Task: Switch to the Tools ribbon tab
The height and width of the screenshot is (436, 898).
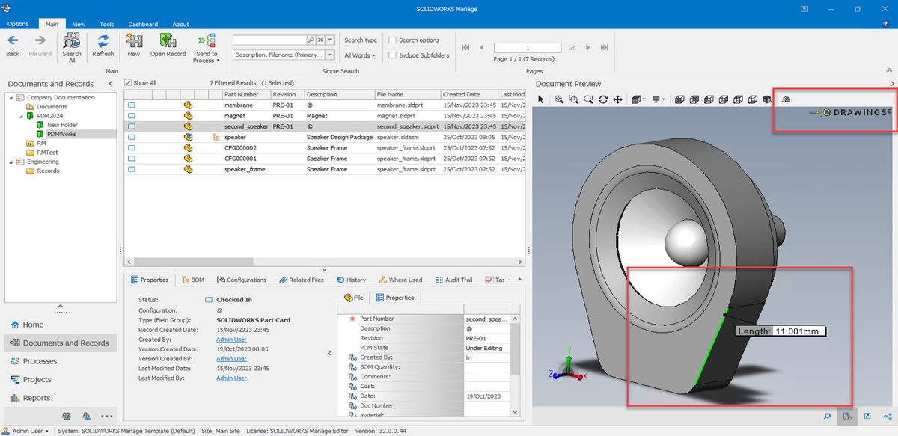Action: [x=107, y=24]
